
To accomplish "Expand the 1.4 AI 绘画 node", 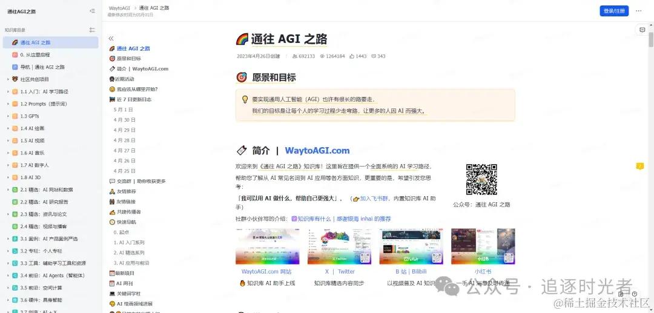I will (x=8, y=128).
